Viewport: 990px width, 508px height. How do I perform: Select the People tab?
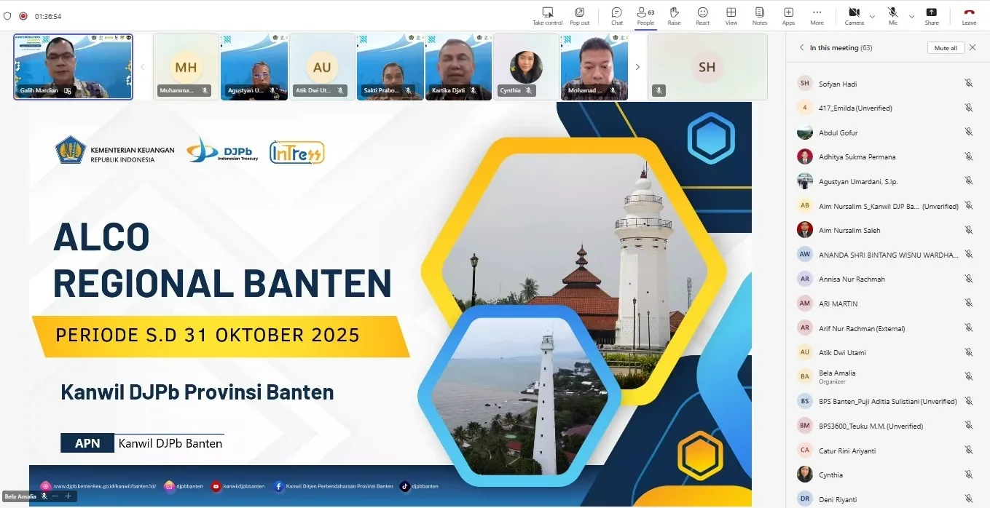click(645, 12)
